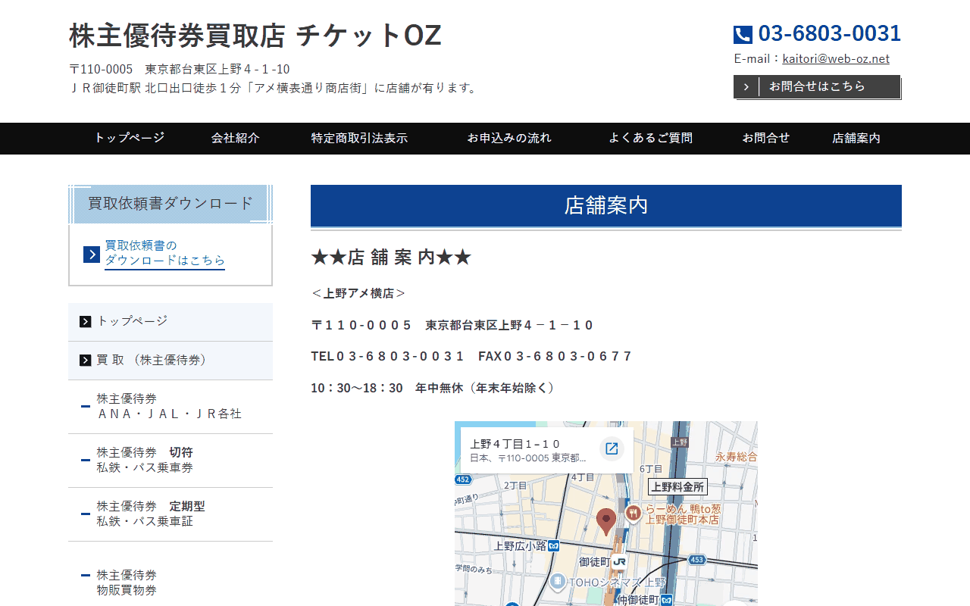Open the map in a new window icon

click(x=612, y=448)
